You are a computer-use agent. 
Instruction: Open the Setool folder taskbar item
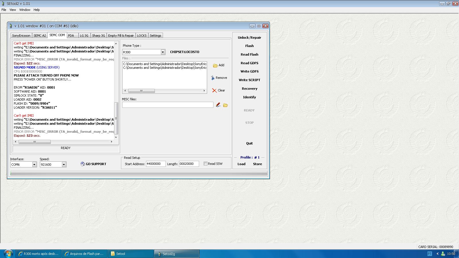coord(131,254)
